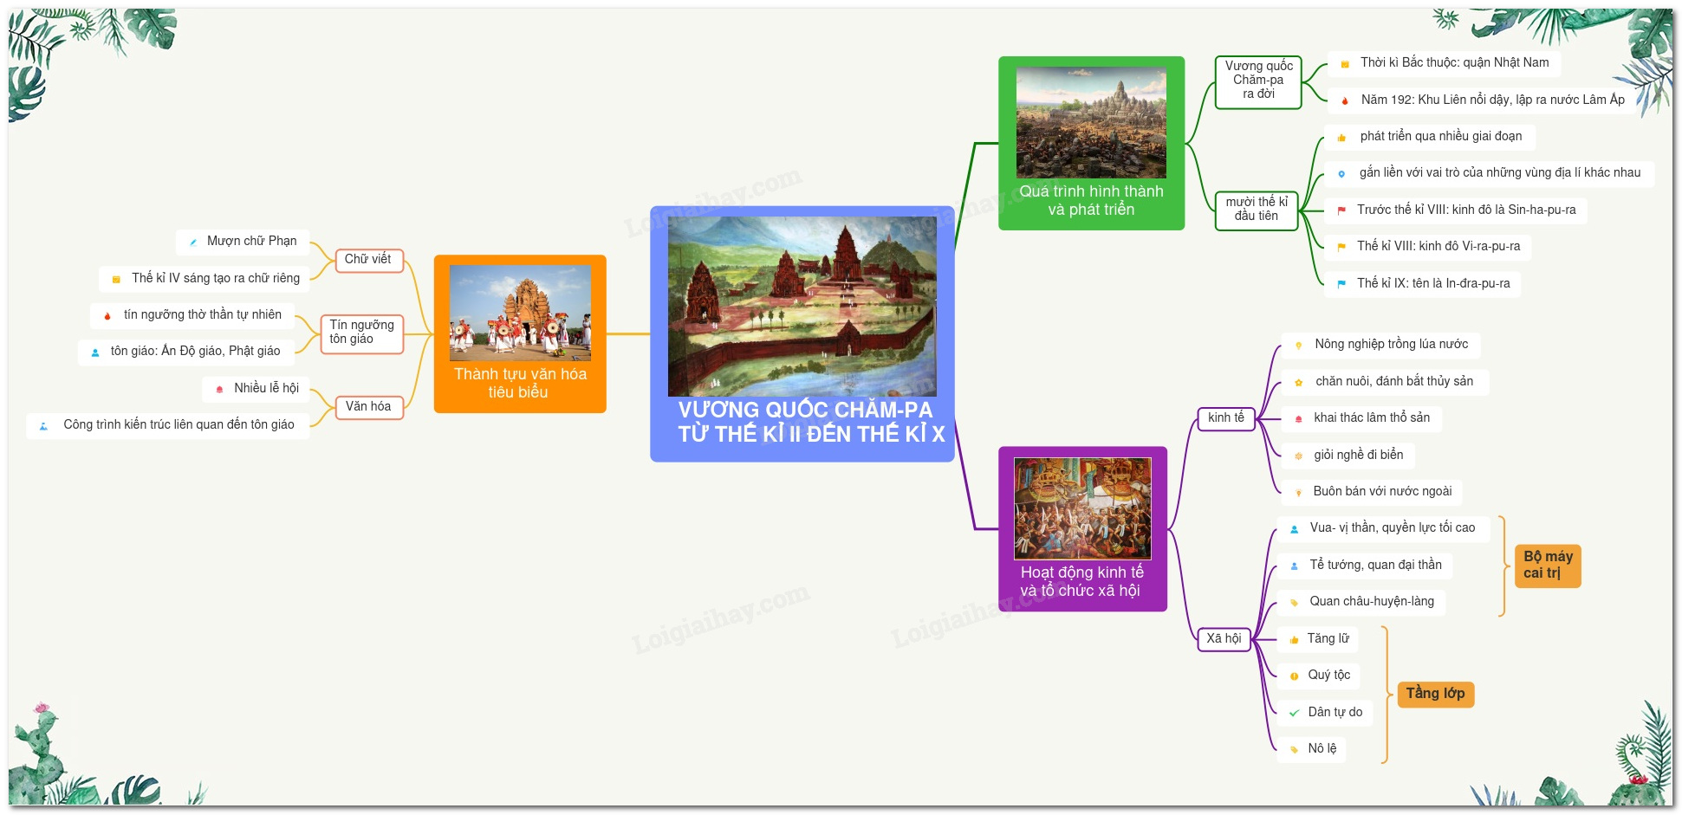Select the "Chữ viết" branch node
Screen dimensions: 1682x815
coord(369,260)
